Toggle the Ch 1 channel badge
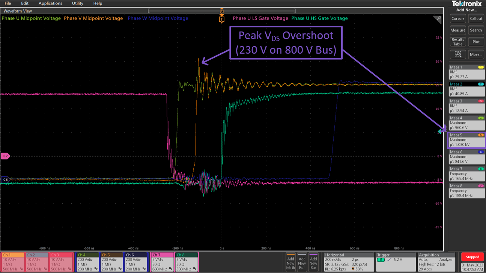The width and height of the screenshot is (486, 273). click(13, 262)
